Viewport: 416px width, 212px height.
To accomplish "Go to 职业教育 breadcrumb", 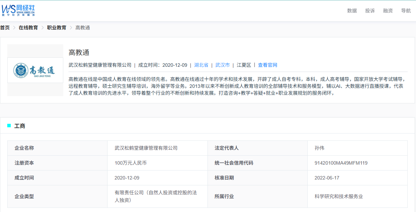I will tap(57, 28).
